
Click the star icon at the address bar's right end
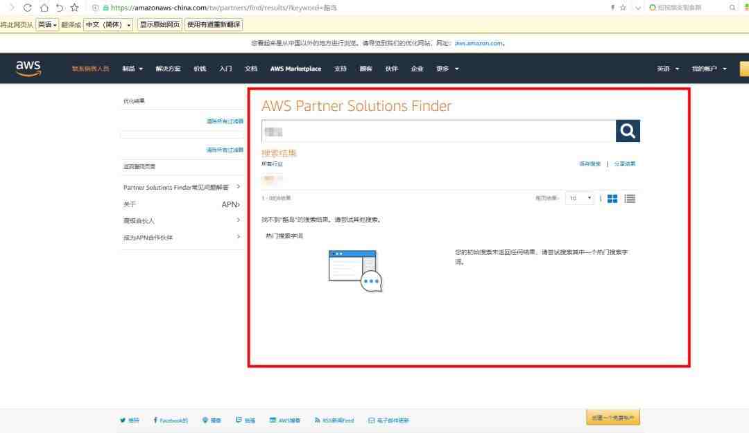click(x=623, y=8)
